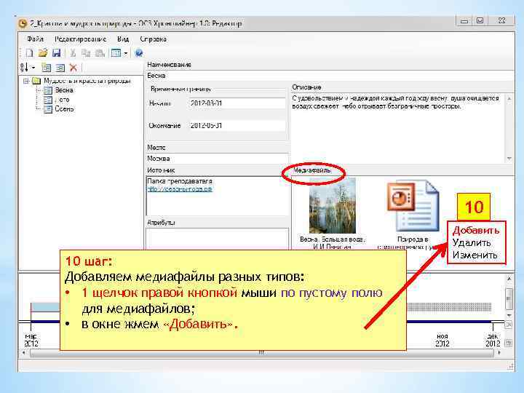Select the root folder Мудрость и красота природы
Image resolution: width=524 pixels, height=393 pixels.
87,81
